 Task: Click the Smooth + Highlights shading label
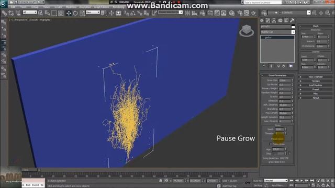[40, 20]
